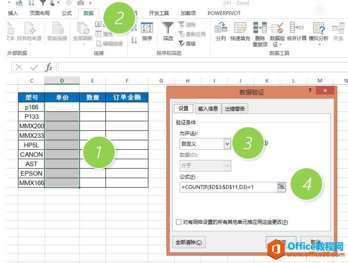Click into the formula bar field
The height and width of the screenshot is (263, 348).
(x=202, y=67)
